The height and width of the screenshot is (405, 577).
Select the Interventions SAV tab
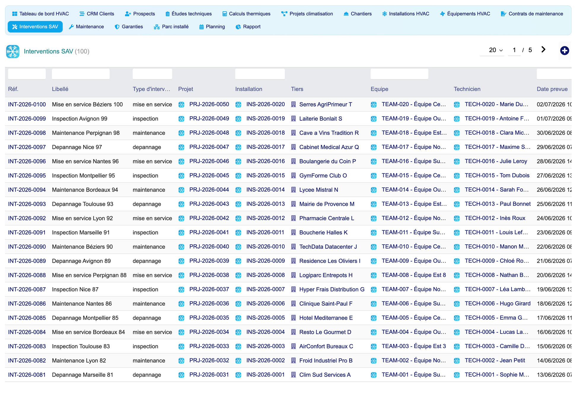click(35, 27)
